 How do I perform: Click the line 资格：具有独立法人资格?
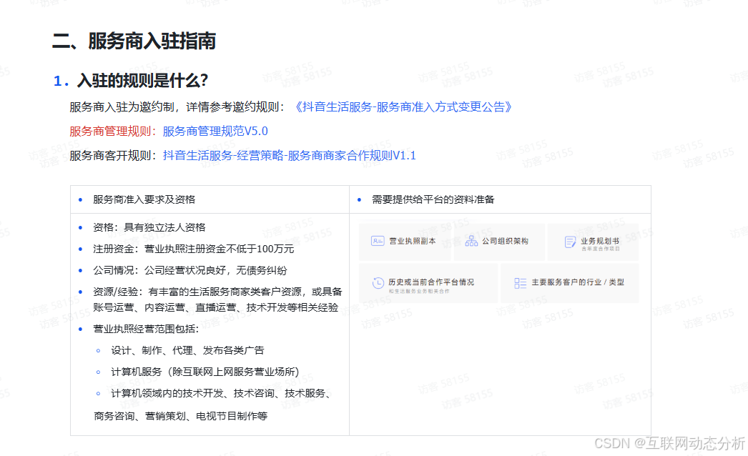click(149, 227)
